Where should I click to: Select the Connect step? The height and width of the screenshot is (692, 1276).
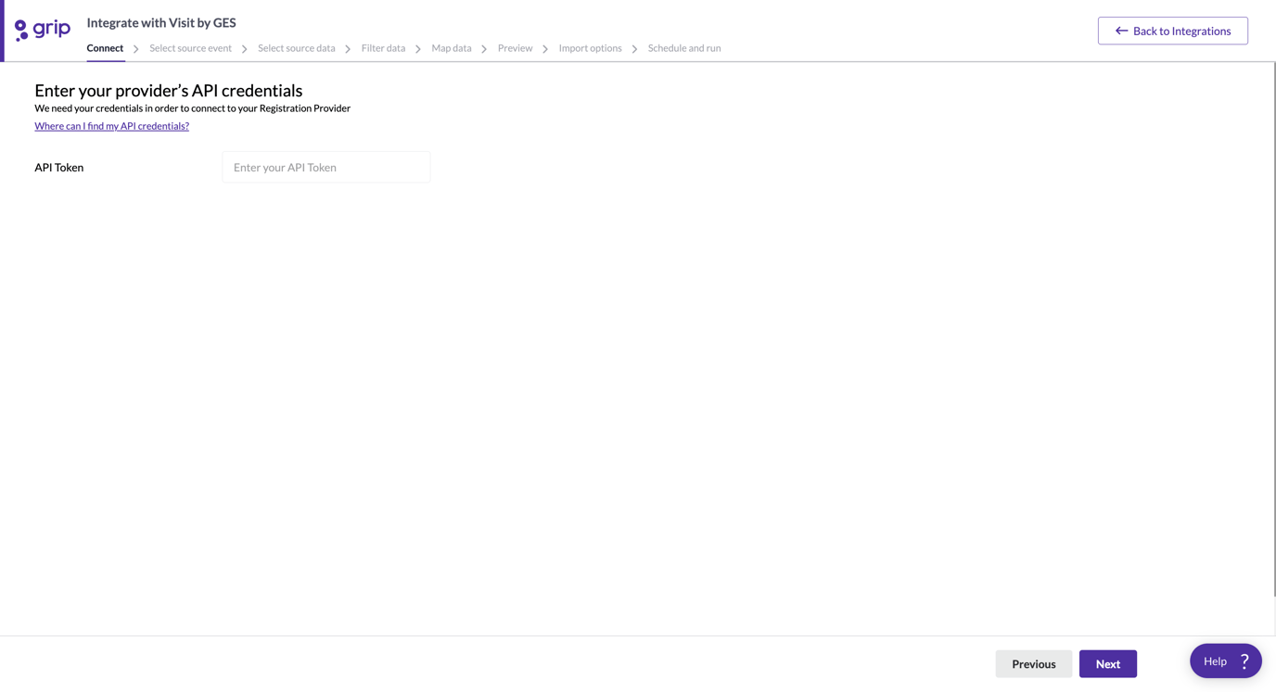coord(104,47)
